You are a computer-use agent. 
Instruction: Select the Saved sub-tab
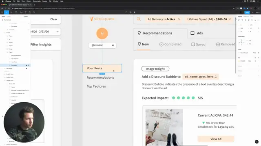[x=198, y=44]
